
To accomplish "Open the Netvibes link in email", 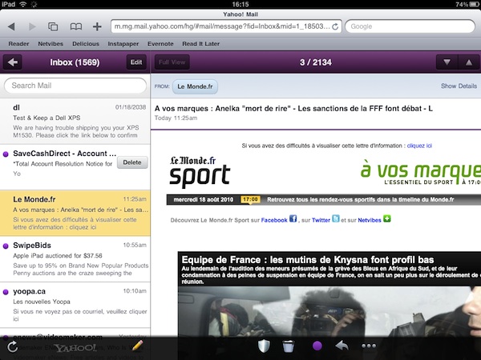I will pyautogui.click(x=370, y=220).
